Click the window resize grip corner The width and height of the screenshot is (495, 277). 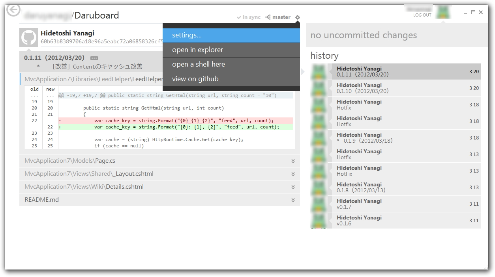click(x=486, y=268)
